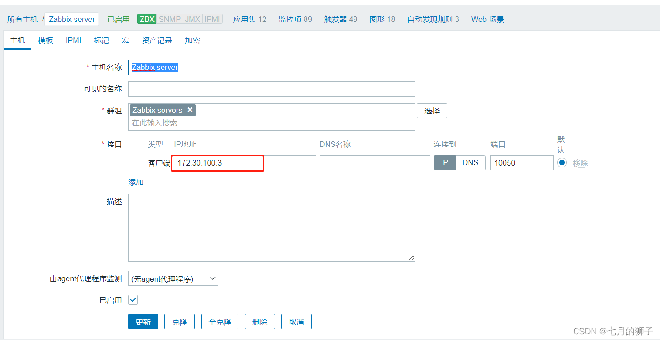Open the 加密 tab
Screen dimensions: 660x340
tap(192, 41)
